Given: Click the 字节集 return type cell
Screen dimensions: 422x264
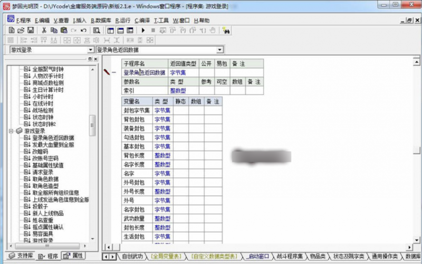Looking at the screenshot, I should coord(184,73).
